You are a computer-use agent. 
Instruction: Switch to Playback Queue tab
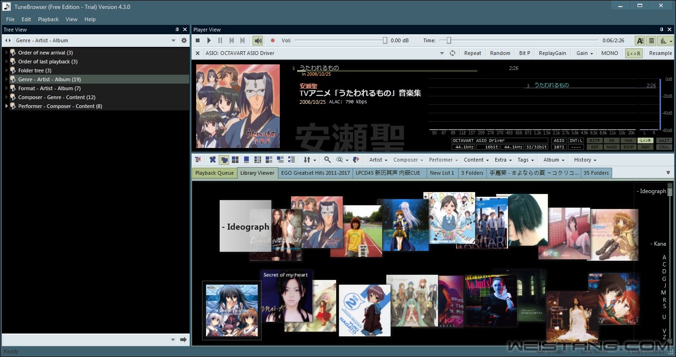pos(215,173)
